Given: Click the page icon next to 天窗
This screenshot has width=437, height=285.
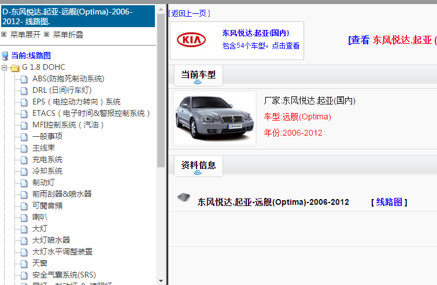Looking at the screenshot, I should [24, 264].
